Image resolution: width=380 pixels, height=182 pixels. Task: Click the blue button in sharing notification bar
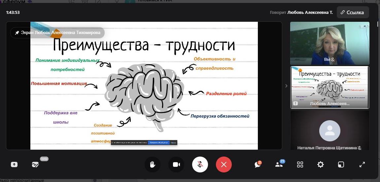[x=158, y=143]
